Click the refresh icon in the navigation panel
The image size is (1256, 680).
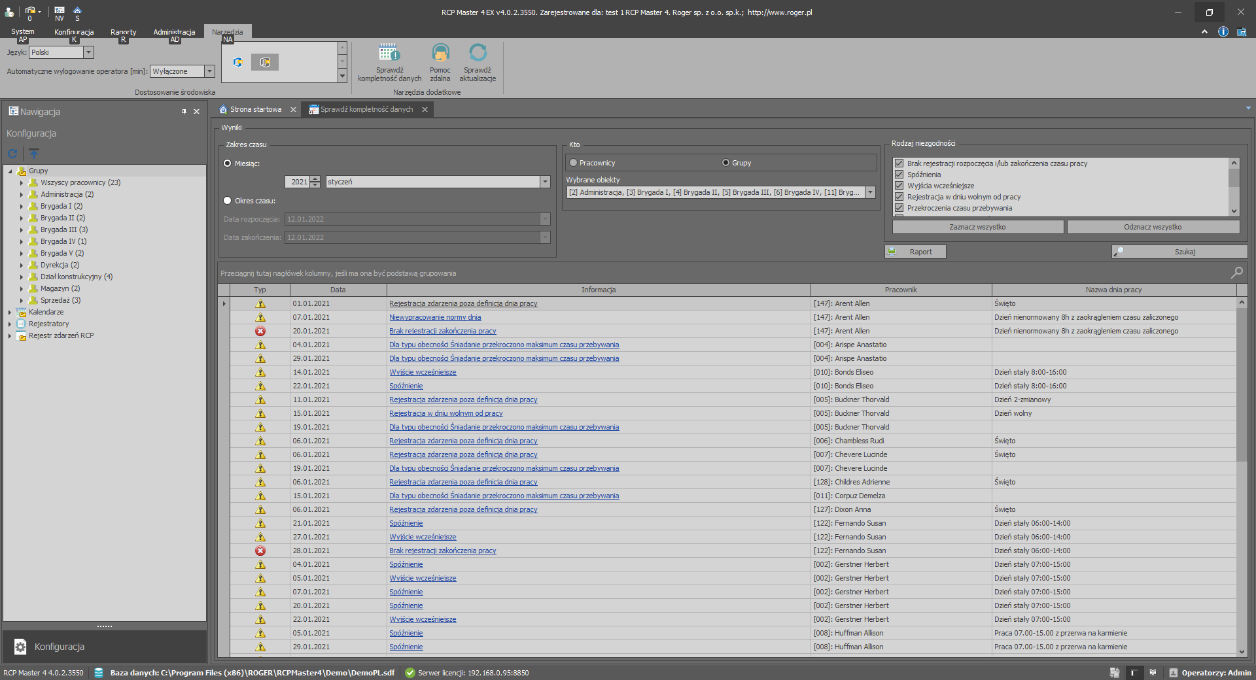(x=12, y=154)
